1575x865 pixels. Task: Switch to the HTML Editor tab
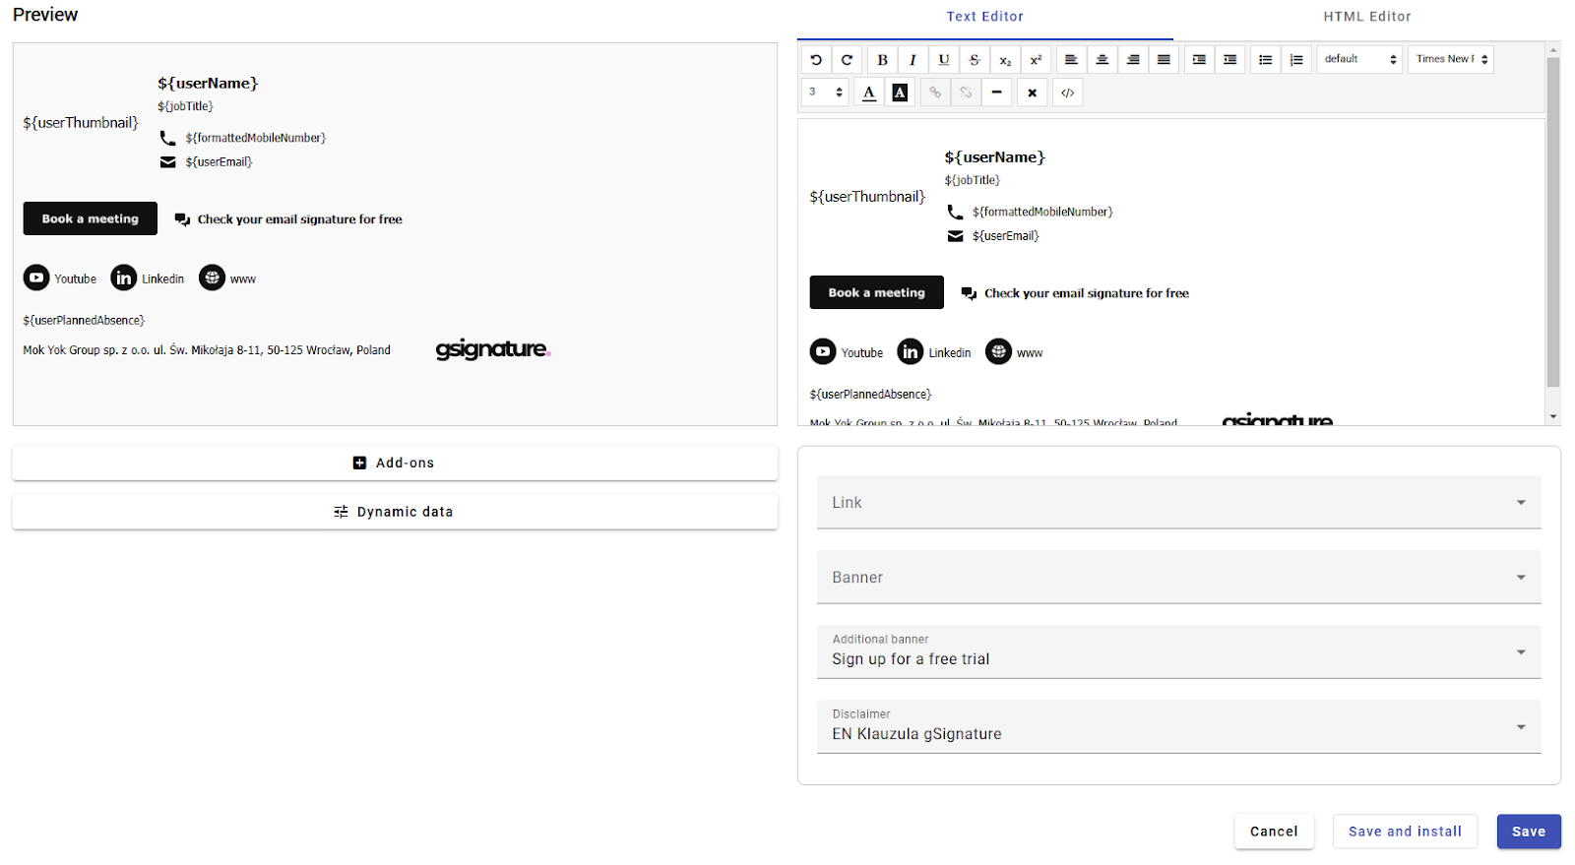[x=1366, y=17]
